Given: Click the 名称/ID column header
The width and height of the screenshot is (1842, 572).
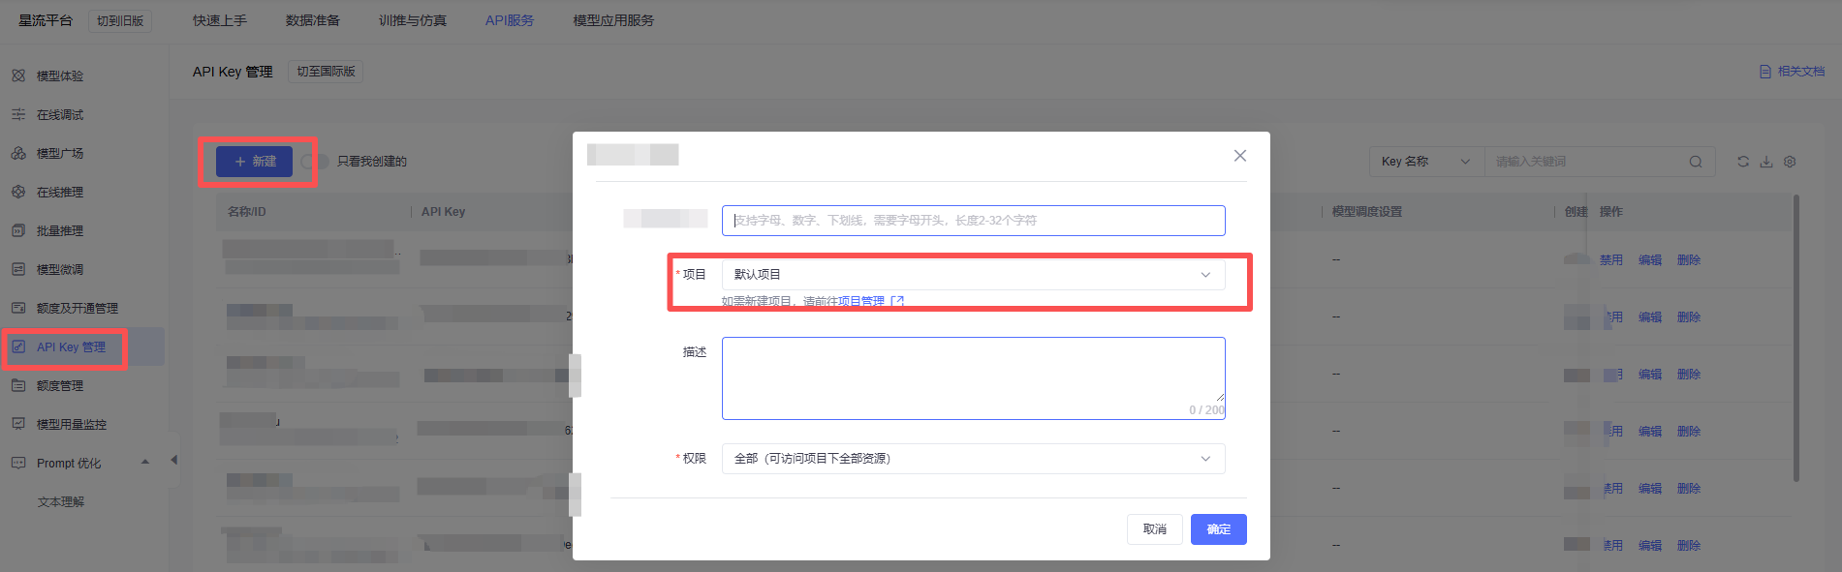Looking at the screenshot, I should coord(246,212).
